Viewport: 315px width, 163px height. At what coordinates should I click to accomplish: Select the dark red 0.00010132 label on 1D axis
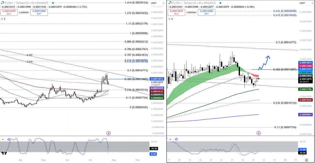(x=156, y=91)
